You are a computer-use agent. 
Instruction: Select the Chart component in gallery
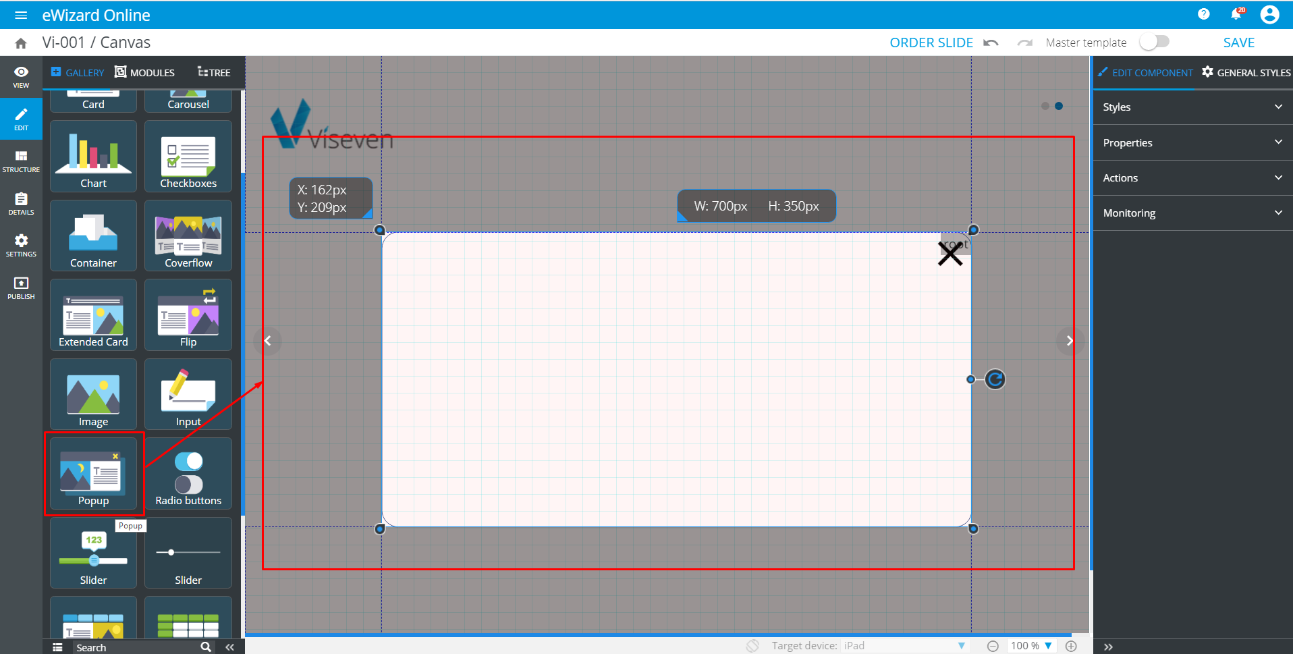tap(94, 157)
